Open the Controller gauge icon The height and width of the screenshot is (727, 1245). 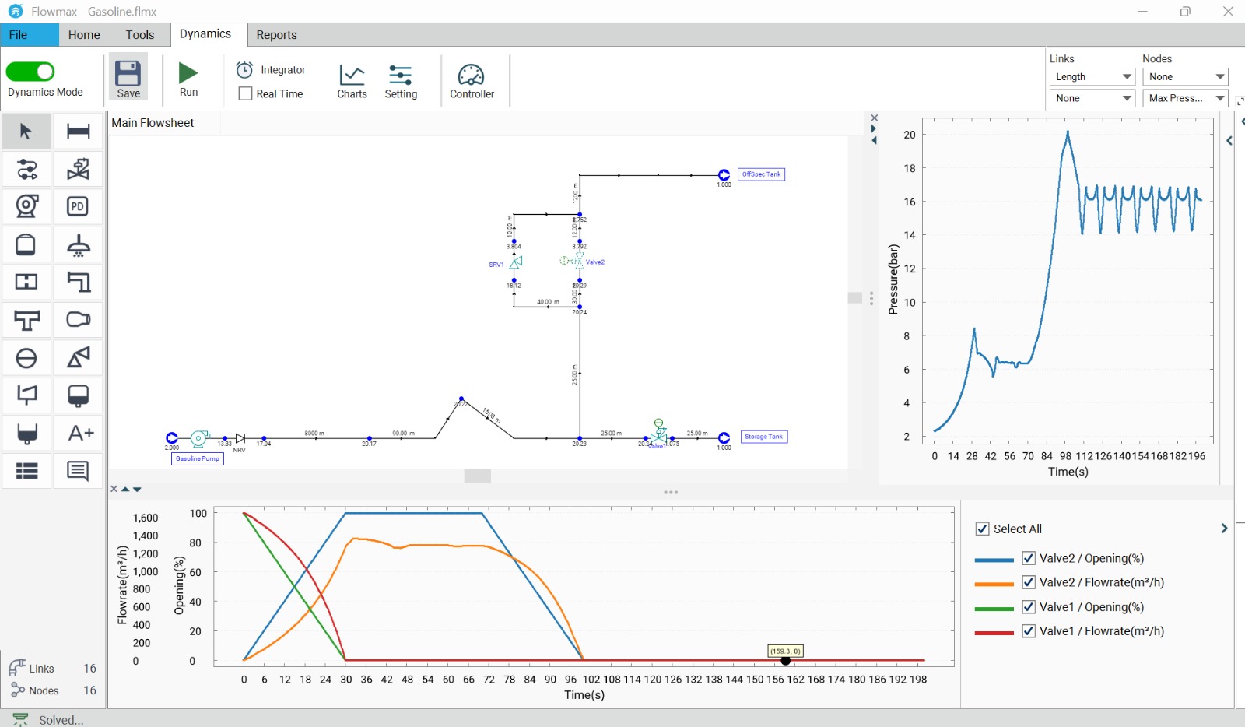(x=472, y=75)
